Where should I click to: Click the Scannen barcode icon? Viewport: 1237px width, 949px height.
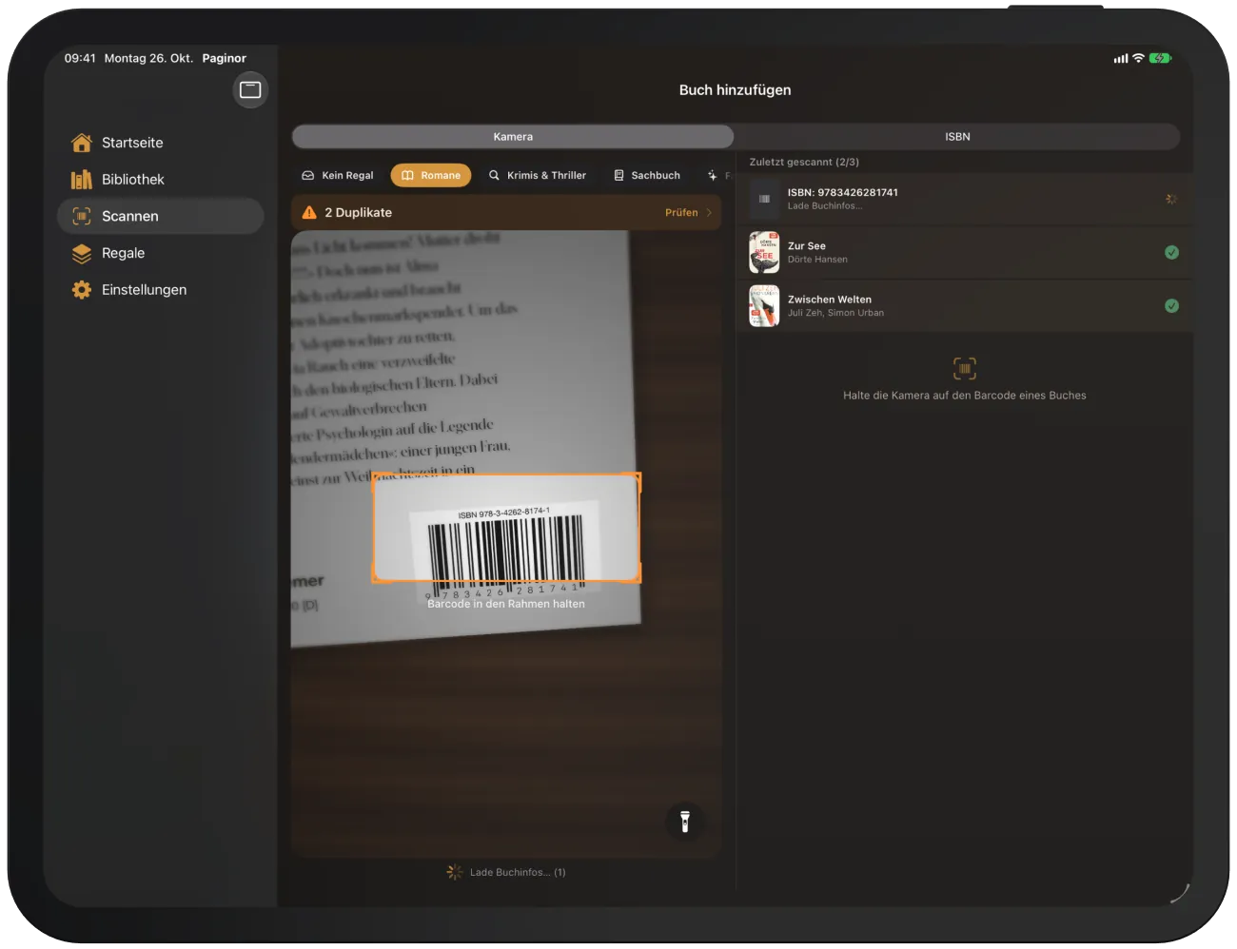pos(82,216)
